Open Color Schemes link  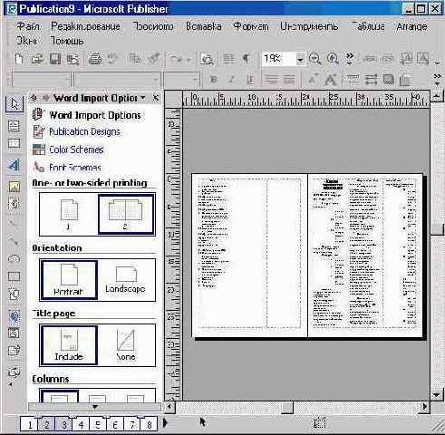tap(76, 150)
